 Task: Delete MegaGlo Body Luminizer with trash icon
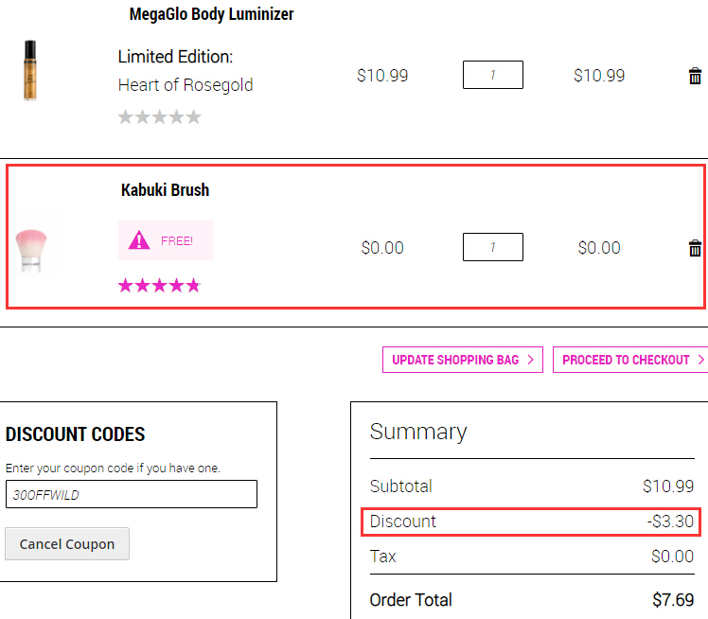695,76
